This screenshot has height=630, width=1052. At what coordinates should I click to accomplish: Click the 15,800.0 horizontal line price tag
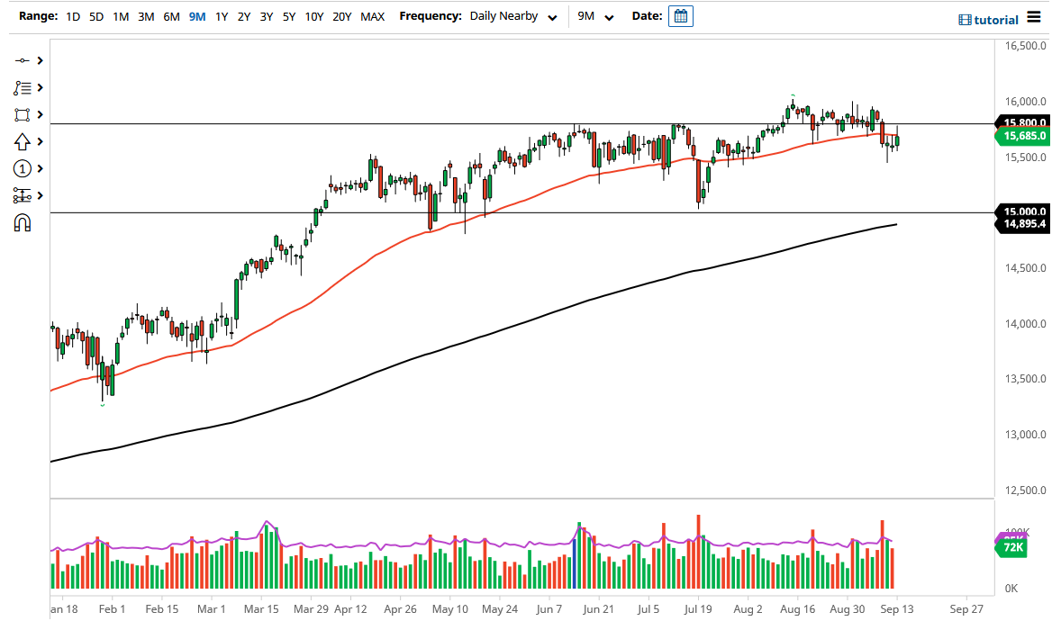point(1021,122)
